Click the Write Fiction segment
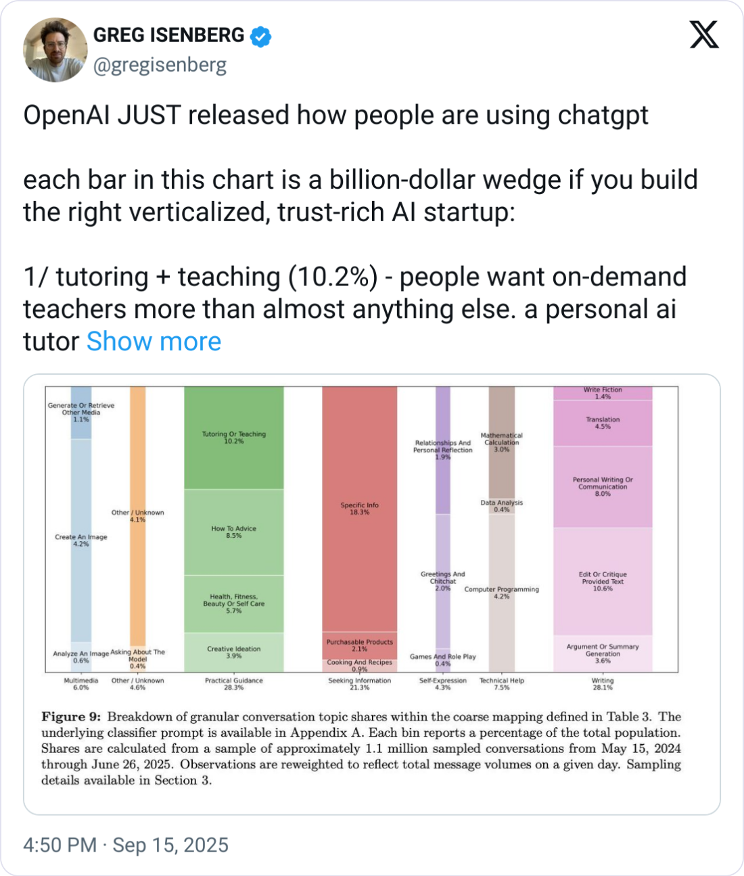The image size is (744, 876). [602, 392]
